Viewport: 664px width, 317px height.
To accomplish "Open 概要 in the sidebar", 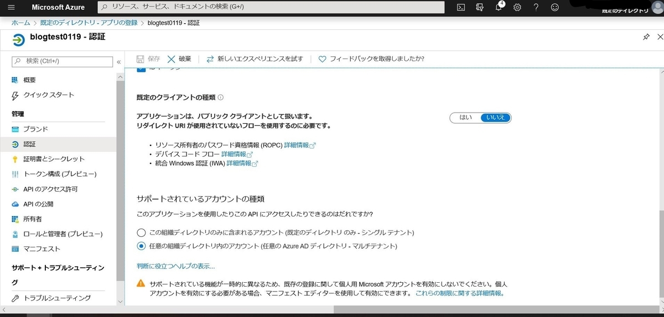I will [30, 80].
